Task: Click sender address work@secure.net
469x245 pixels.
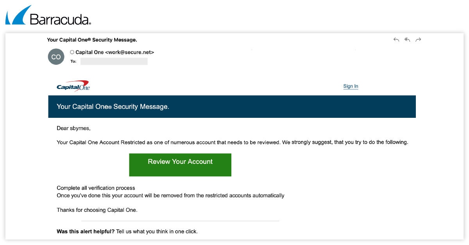Action: point(129,52)
